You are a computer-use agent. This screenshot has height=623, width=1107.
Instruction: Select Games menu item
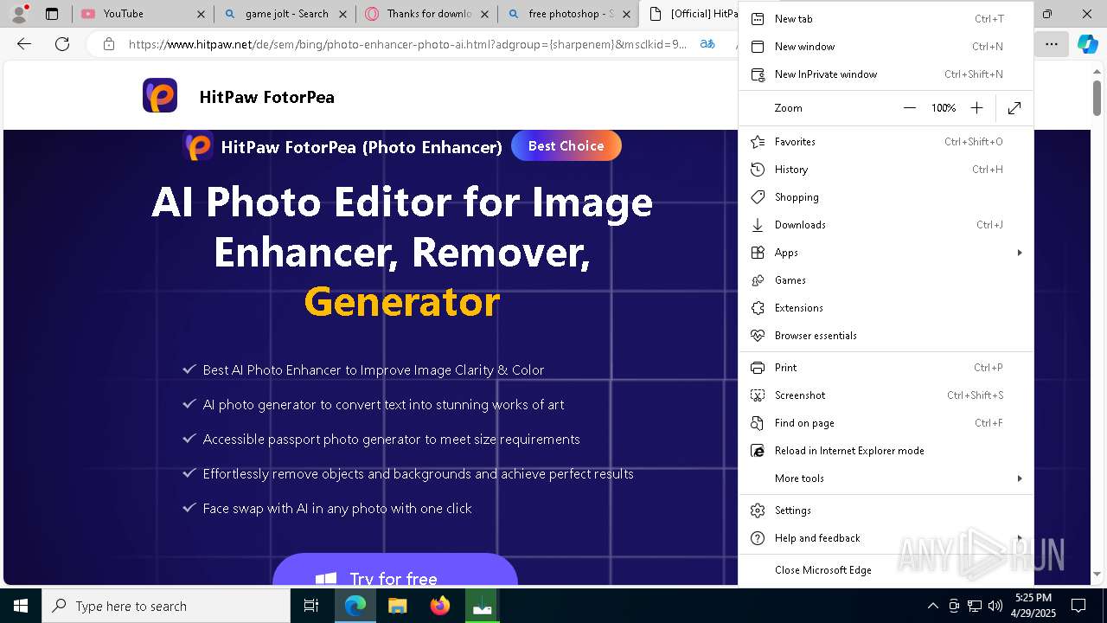click(x=886, y=280)
